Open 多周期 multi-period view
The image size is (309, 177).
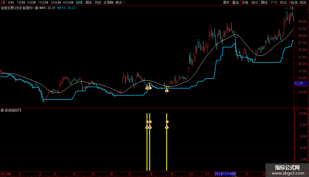[x=108, y=2]
